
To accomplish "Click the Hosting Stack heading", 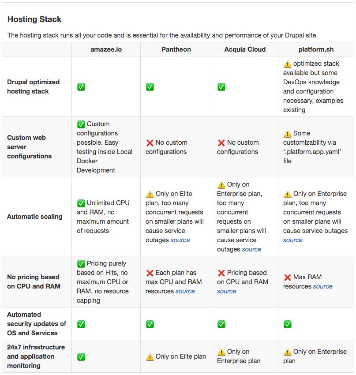I will (x=34, y=19).
